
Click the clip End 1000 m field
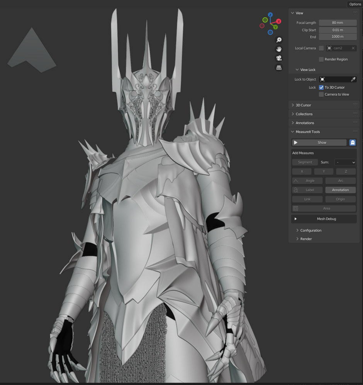[338, 37]
